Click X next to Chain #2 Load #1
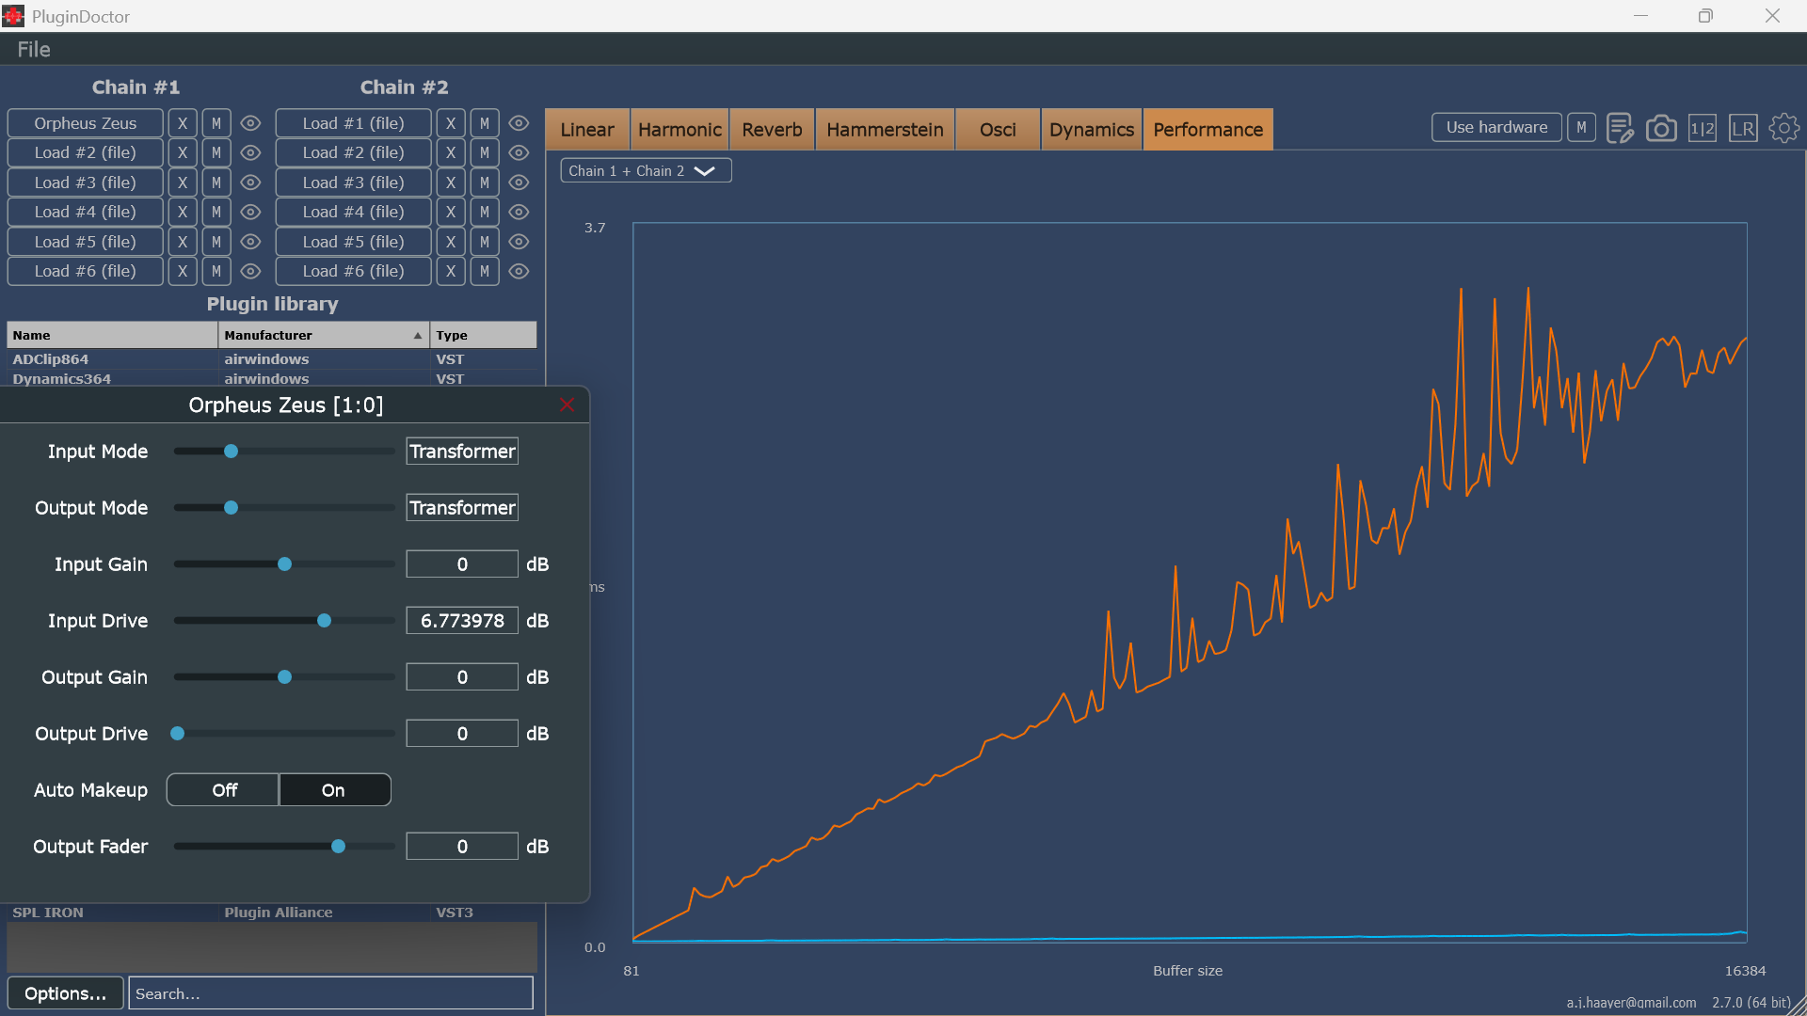 451,123
